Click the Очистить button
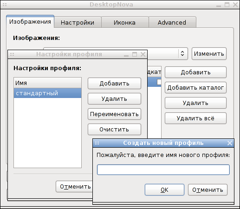Screen dimensions: 240x209 click(x=114, y=130)
